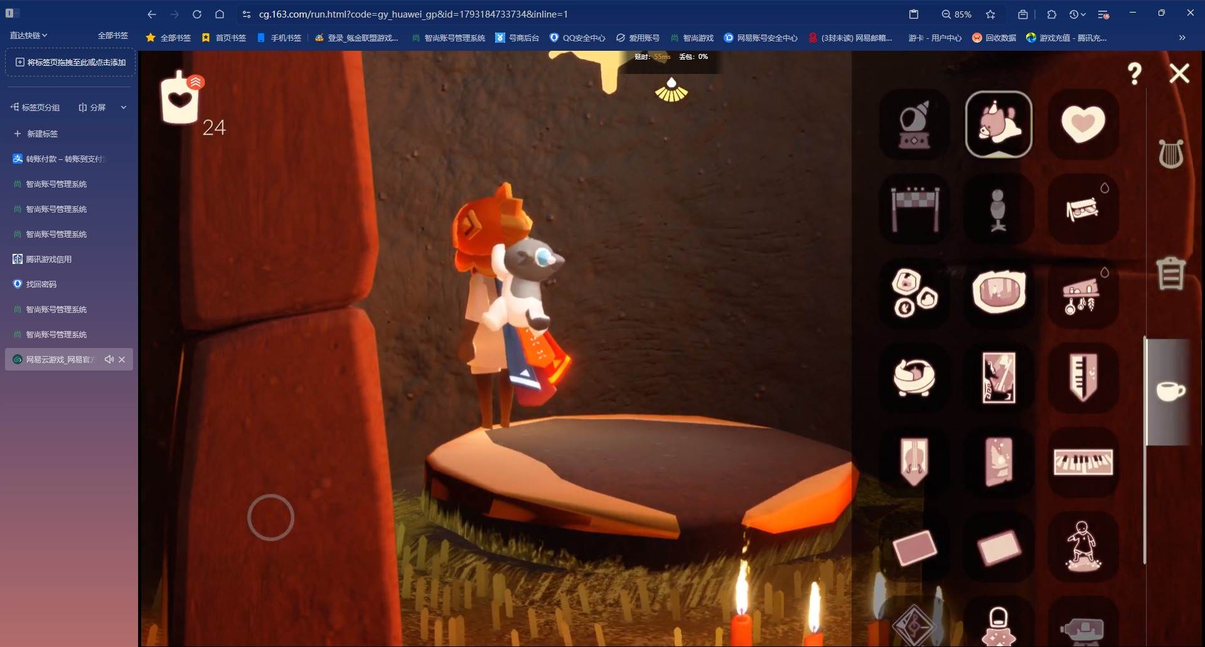Image resolution: width=1205 pixels, height=647 pixels.
Task: Open the 网易账号安全中心 bookmark
Action: 761,38
